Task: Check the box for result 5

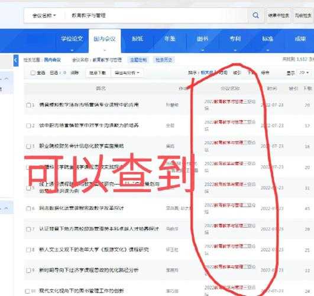Action: [x=28, y=188]
